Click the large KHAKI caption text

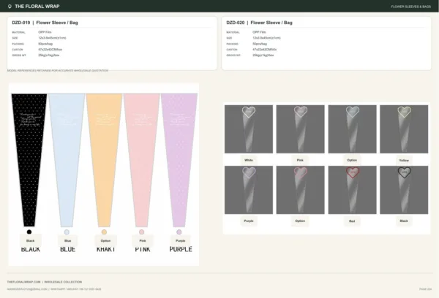click(106, 249)
